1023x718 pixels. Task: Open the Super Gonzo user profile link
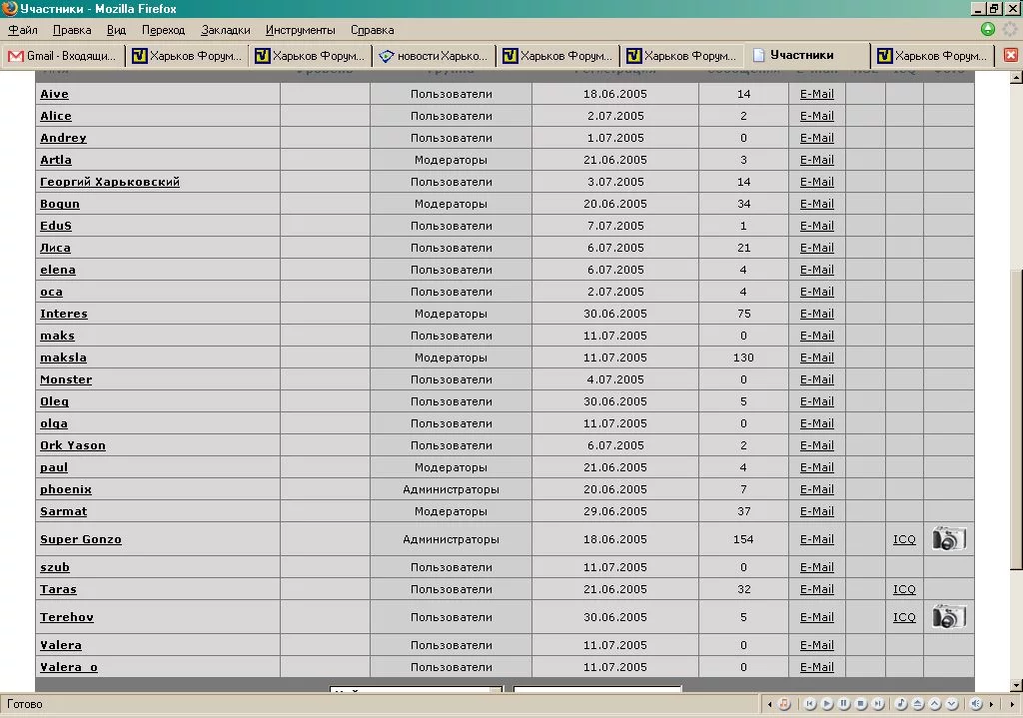pyautogui.click(x=80, y=539)
